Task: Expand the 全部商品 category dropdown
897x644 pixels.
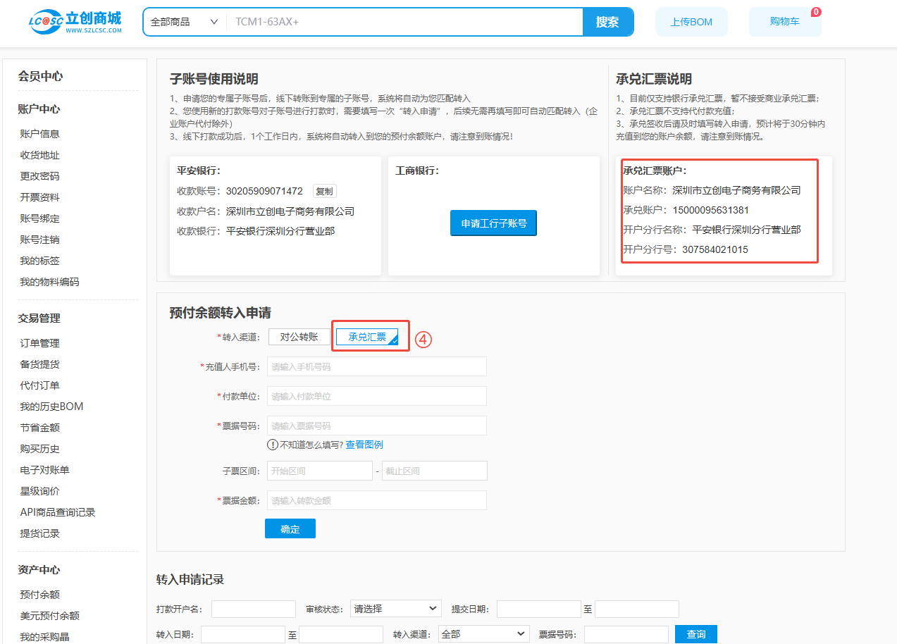Action: [x=184, y=22]
